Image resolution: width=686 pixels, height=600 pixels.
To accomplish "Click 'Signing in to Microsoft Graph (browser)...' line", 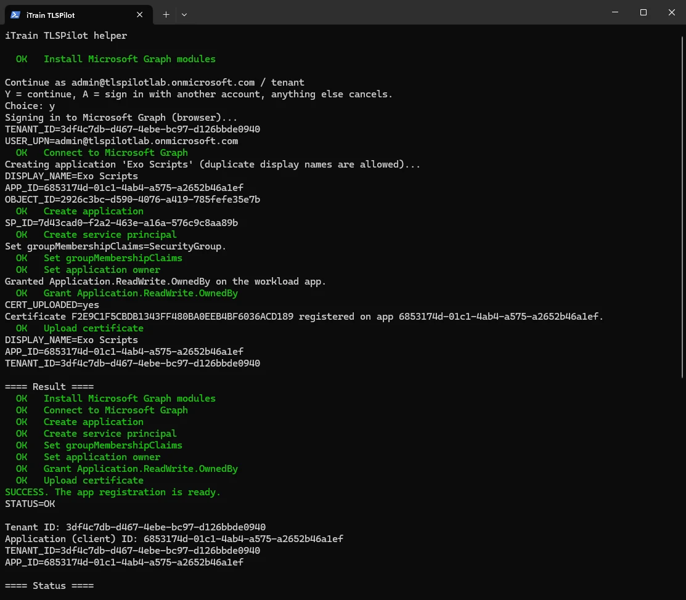I will (x=121, y=118).
